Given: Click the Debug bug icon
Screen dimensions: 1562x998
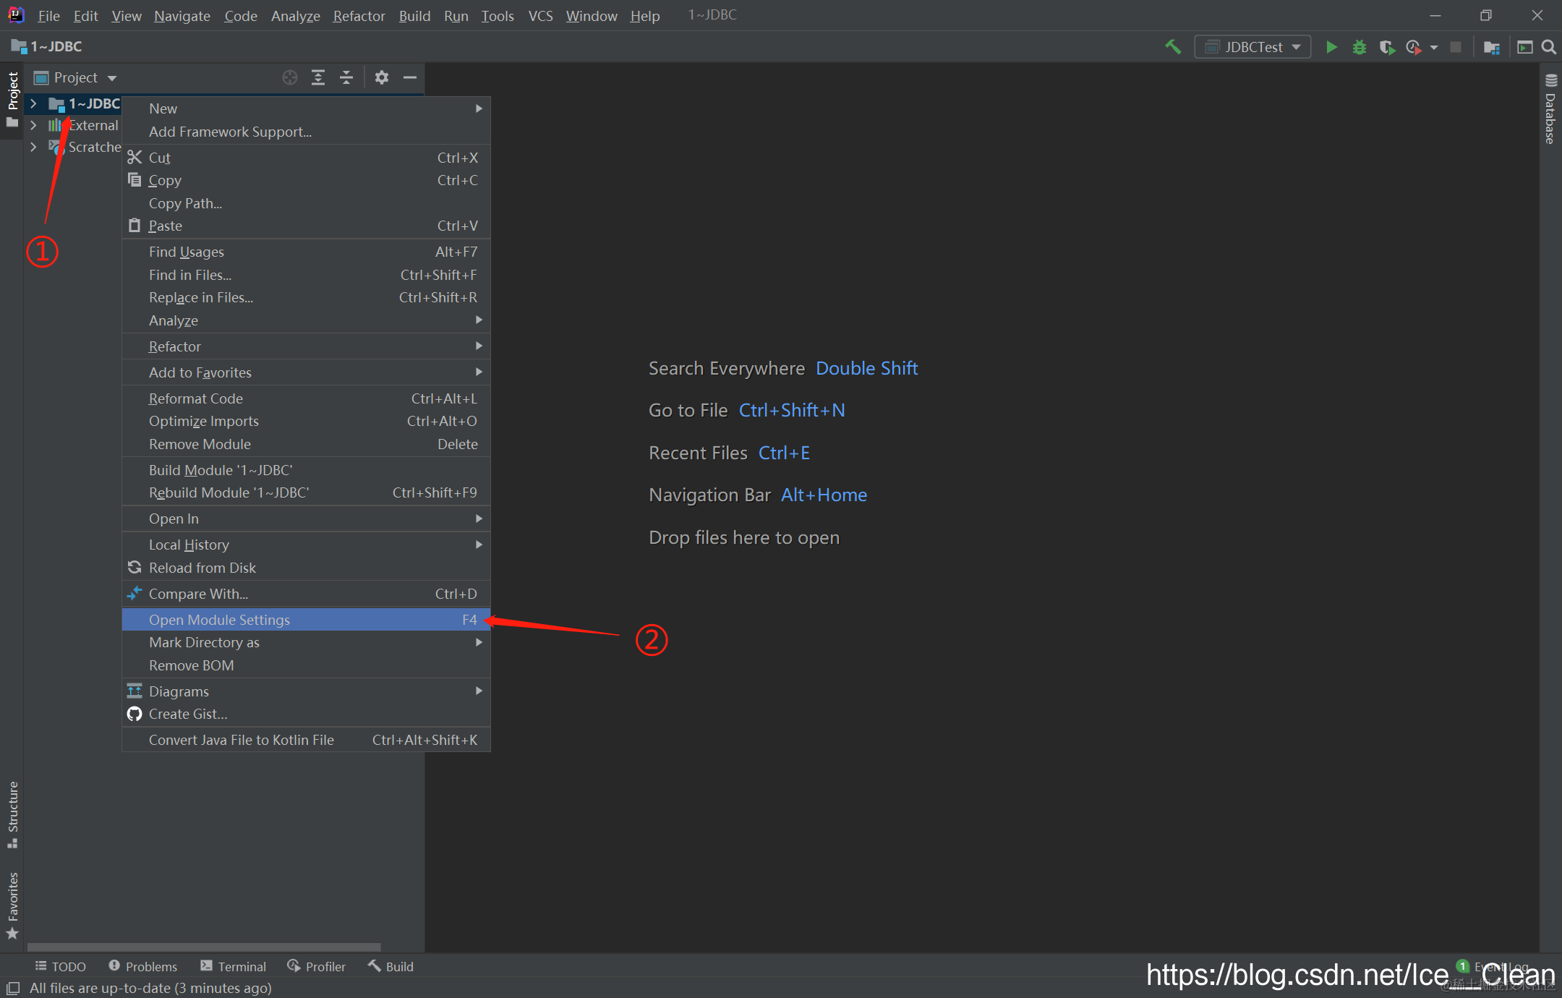Looking at the screenshot, I should pyautogui.click(x=1359, y=47).
